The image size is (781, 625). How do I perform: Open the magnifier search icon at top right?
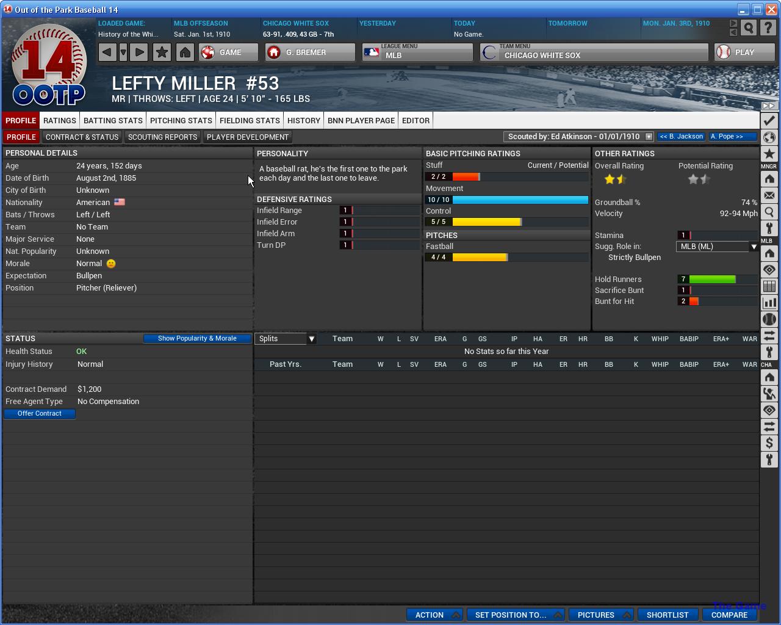[x=749, y=28]
